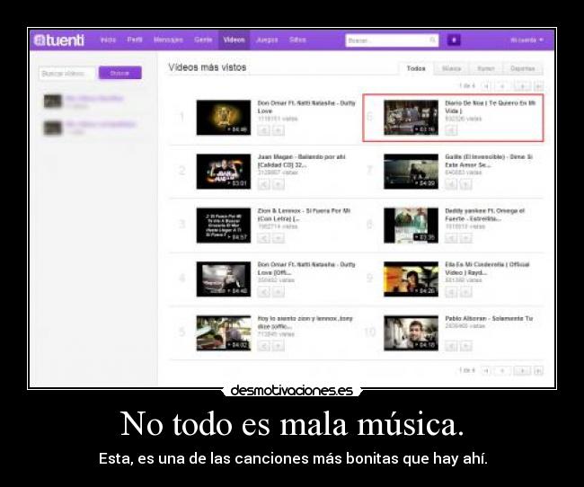Share the Juan Magan Bailando por ahí video
The image size is (584, 487).
point(263,184)
